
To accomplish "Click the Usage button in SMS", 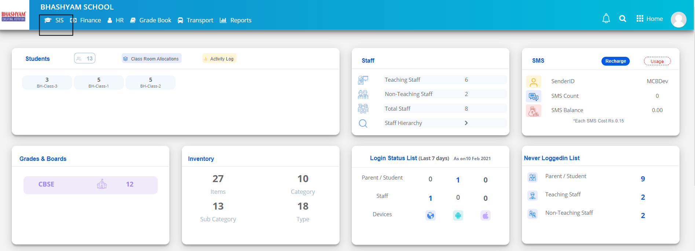I will pos(657,61).
